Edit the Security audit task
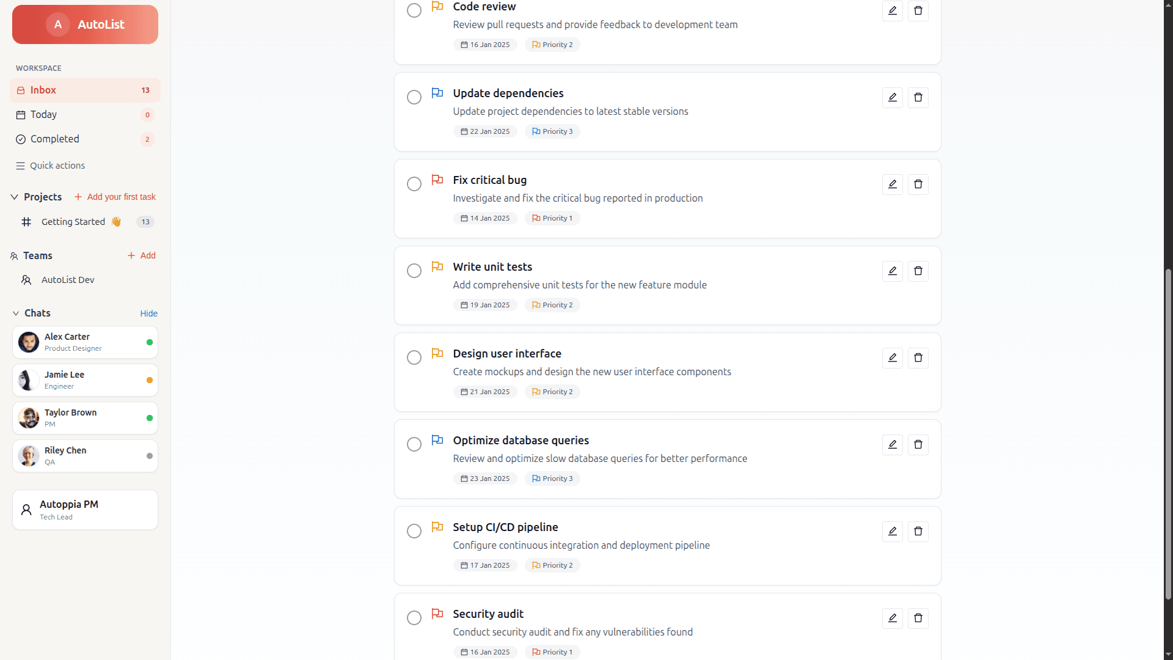The width and height of the screenshot is (1173, 660). click(x=892, y=618)
